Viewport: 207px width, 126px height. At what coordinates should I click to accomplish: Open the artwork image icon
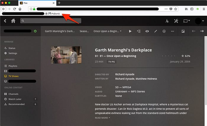tap(183, 31)
